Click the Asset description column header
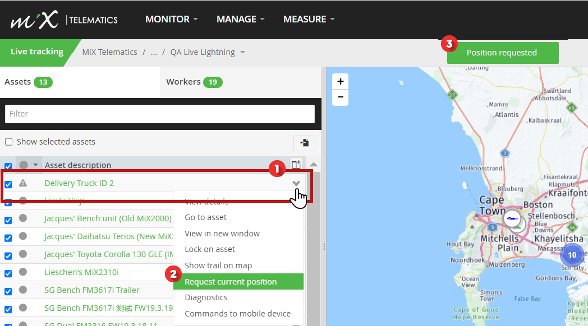The height and width of the screenshot is (326, 588). (x=78, y=165)
